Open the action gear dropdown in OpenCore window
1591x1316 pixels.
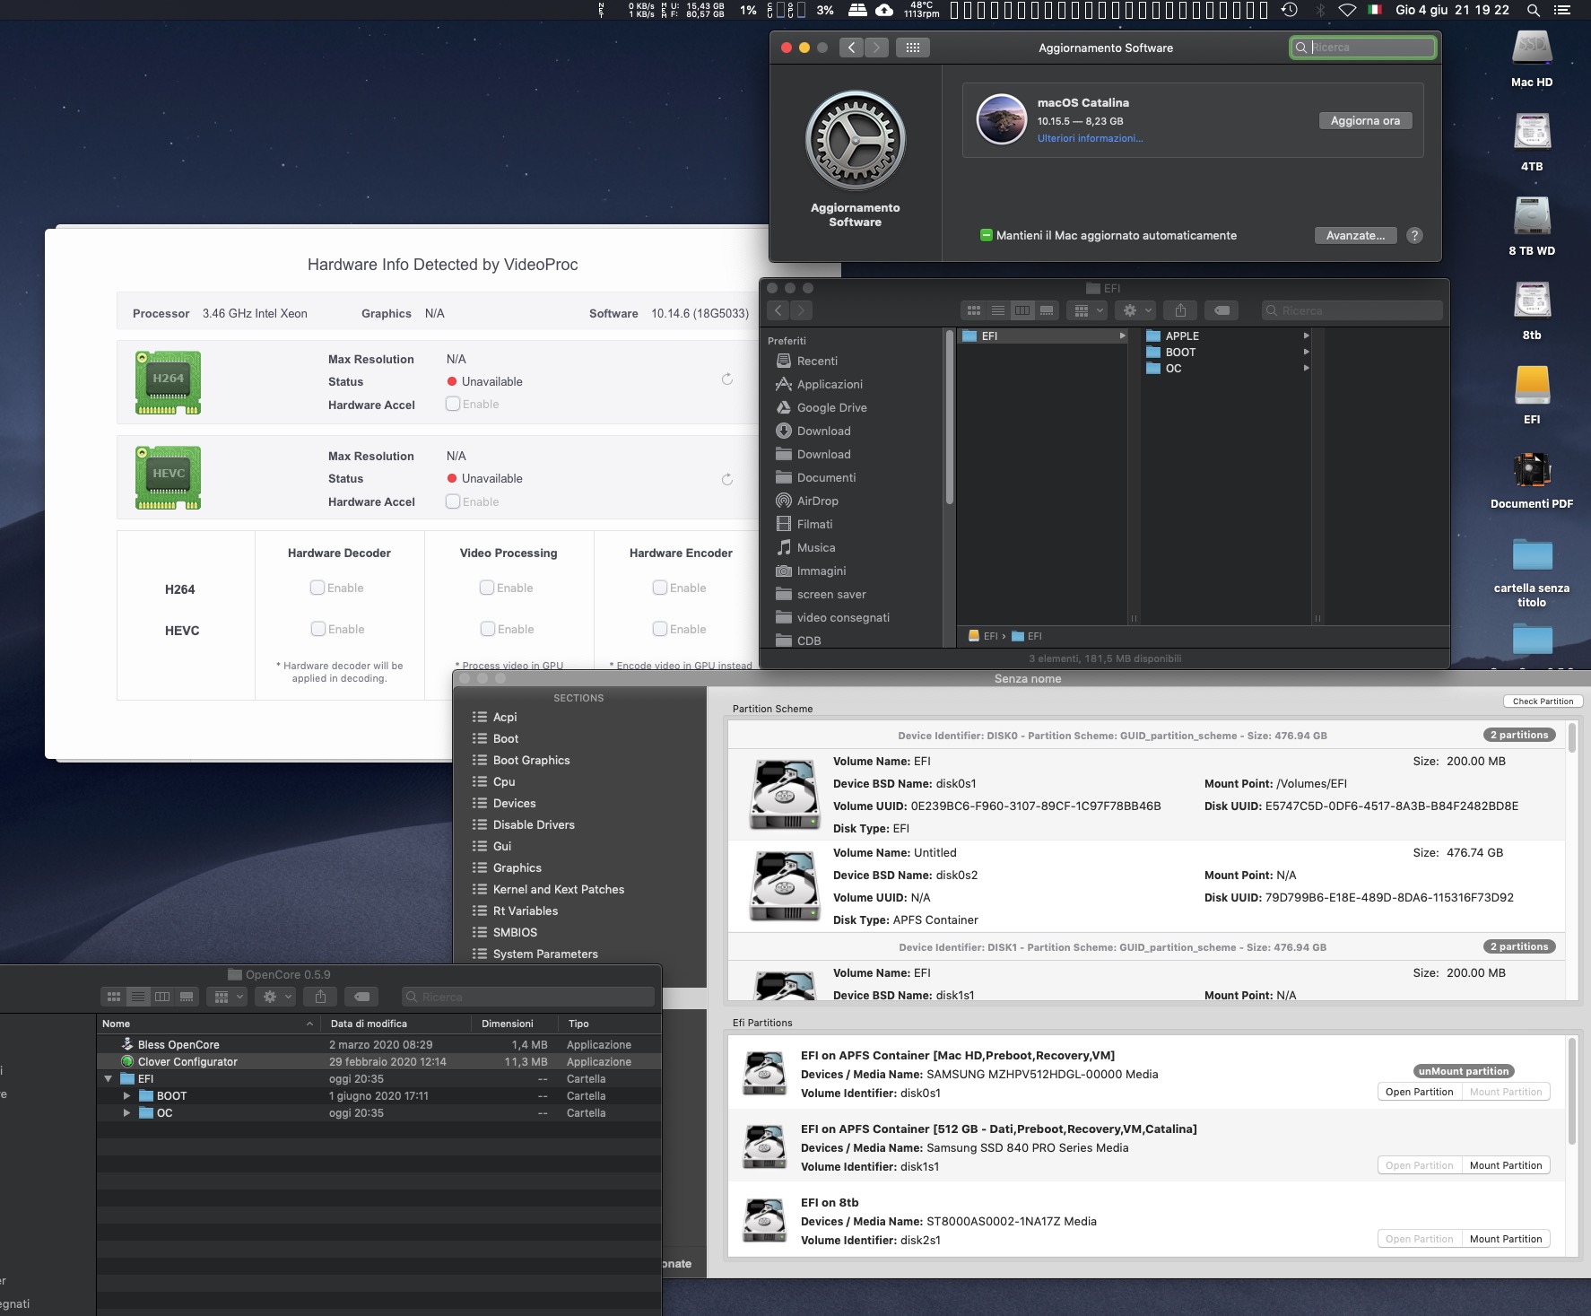[275, 997]
